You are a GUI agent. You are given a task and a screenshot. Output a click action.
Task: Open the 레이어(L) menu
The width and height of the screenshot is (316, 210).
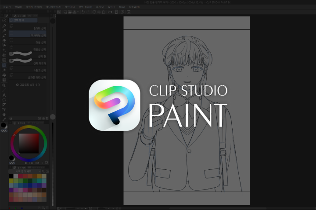pyautogui.click(x=70, y=7)
